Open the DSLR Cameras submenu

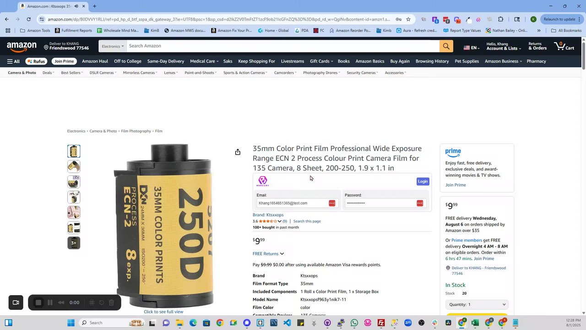(103, 73)
